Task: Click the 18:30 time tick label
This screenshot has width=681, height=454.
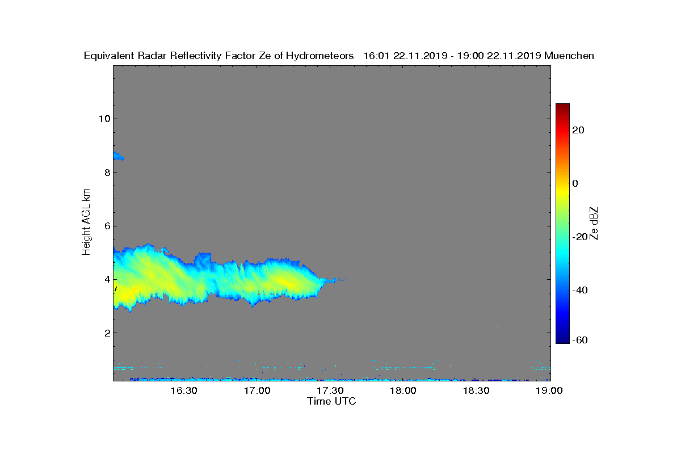Action: [477, 390]
